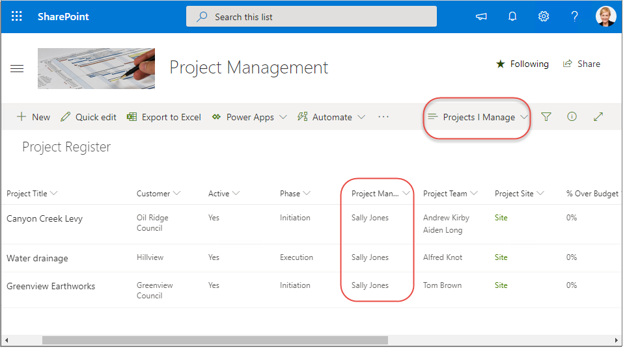
Task: Open the SharePoint app launcher waffle
Action: (x=17, y=16)
